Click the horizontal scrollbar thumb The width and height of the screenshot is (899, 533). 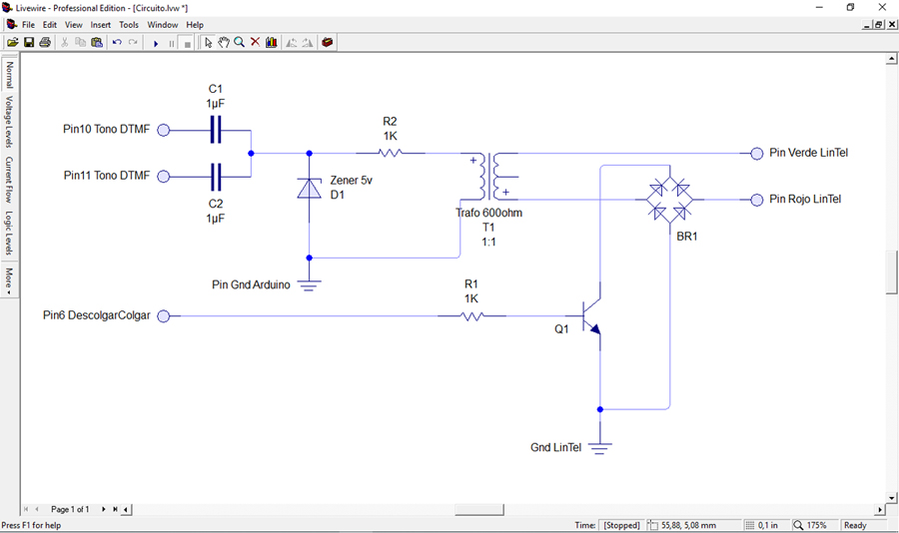coord(479,509)
